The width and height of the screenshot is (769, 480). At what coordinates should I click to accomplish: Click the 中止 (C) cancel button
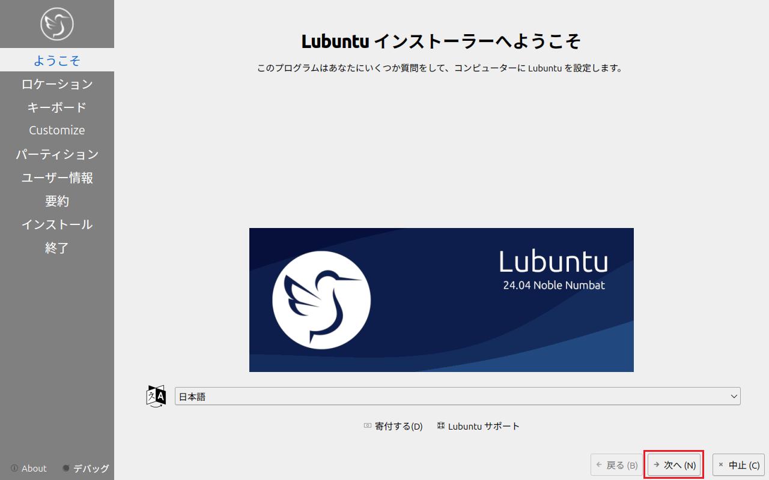(x=738, y=465)
